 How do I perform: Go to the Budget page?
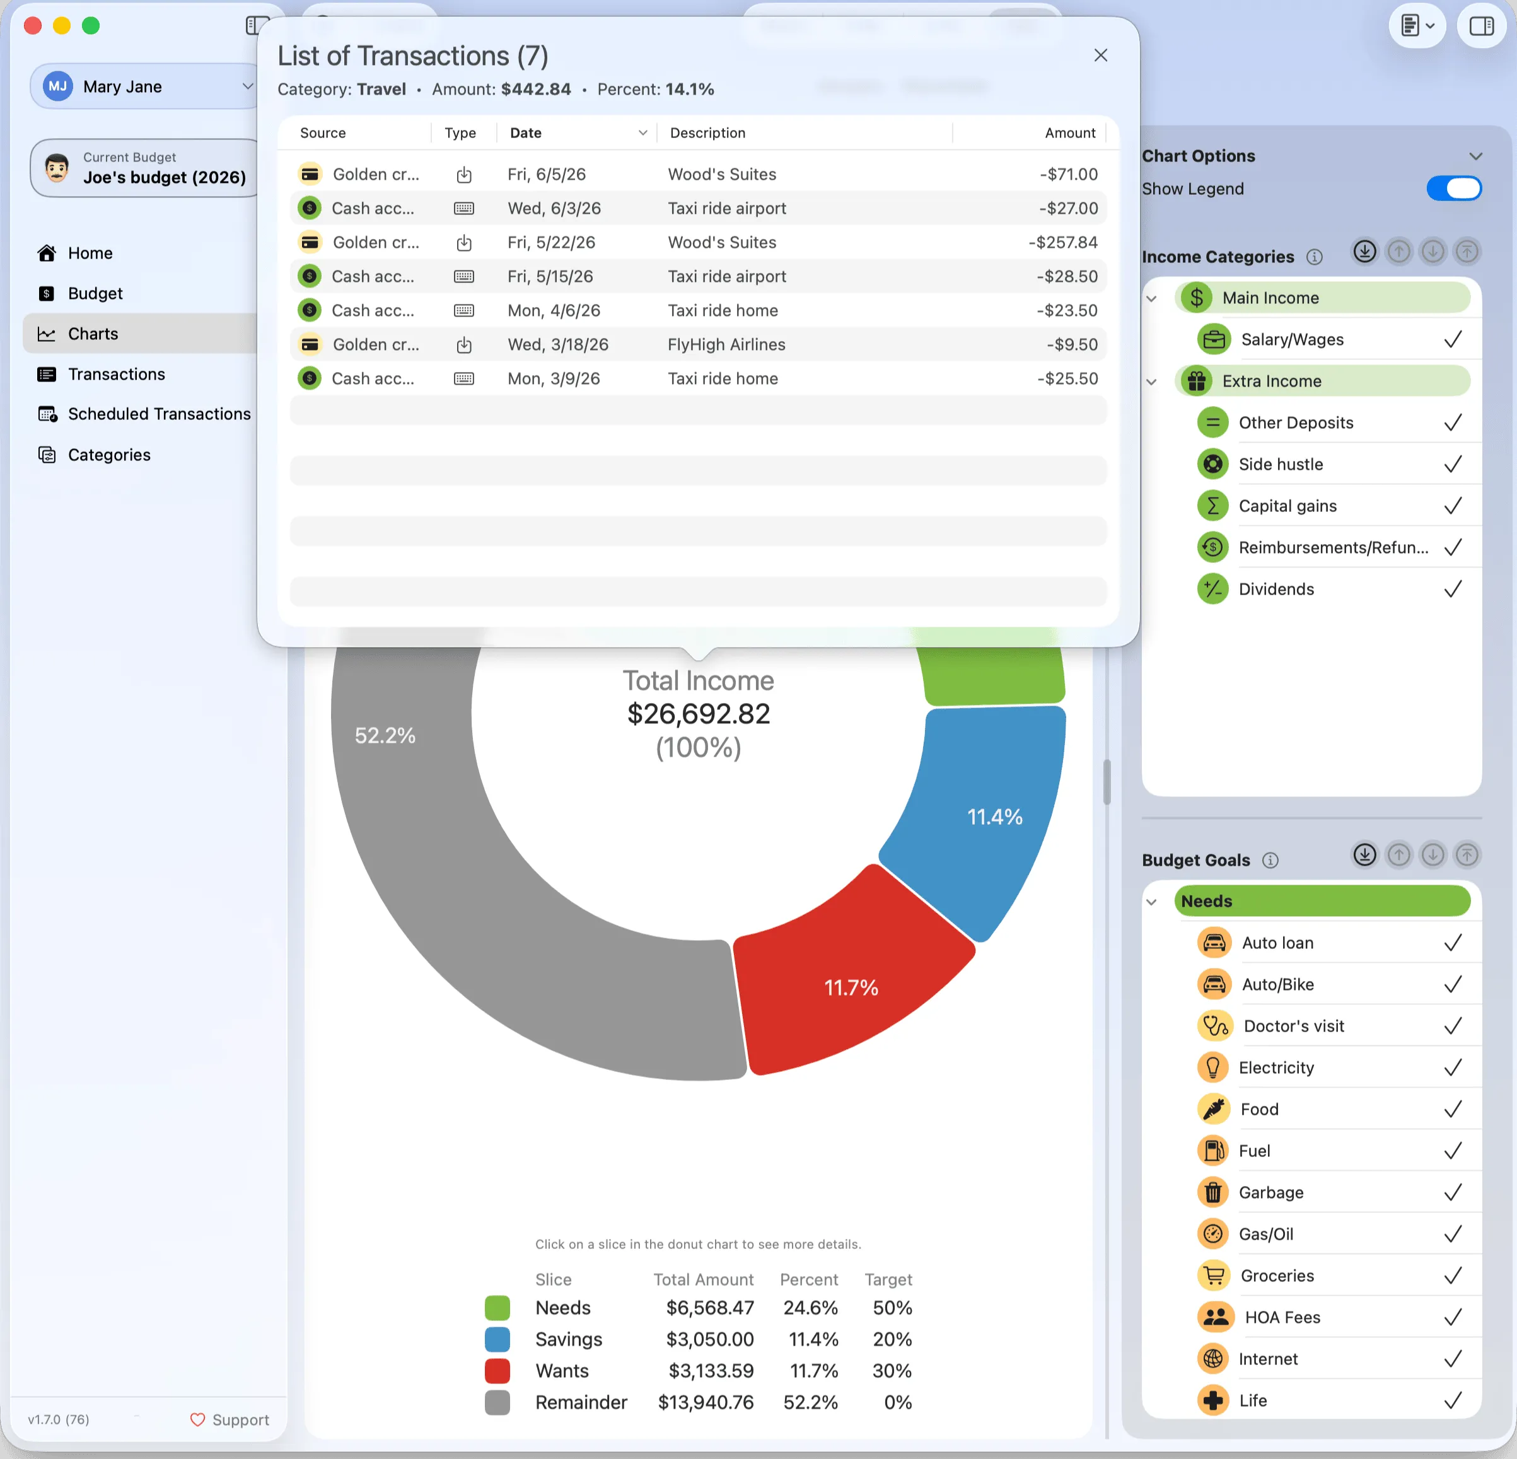pyautogui.click(x=79, y=293)
